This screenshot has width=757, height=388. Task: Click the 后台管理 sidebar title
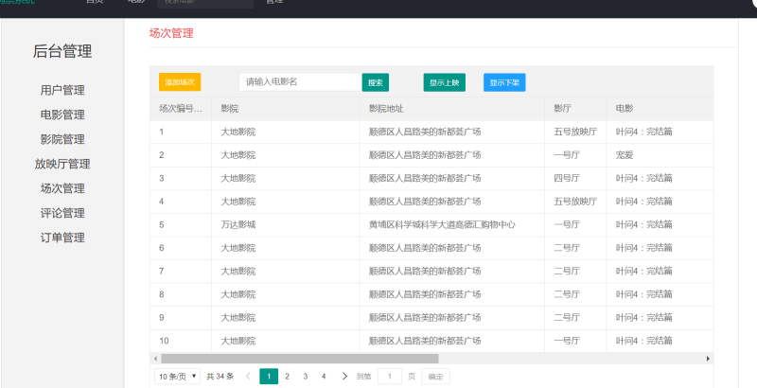[x=62, y=51]
